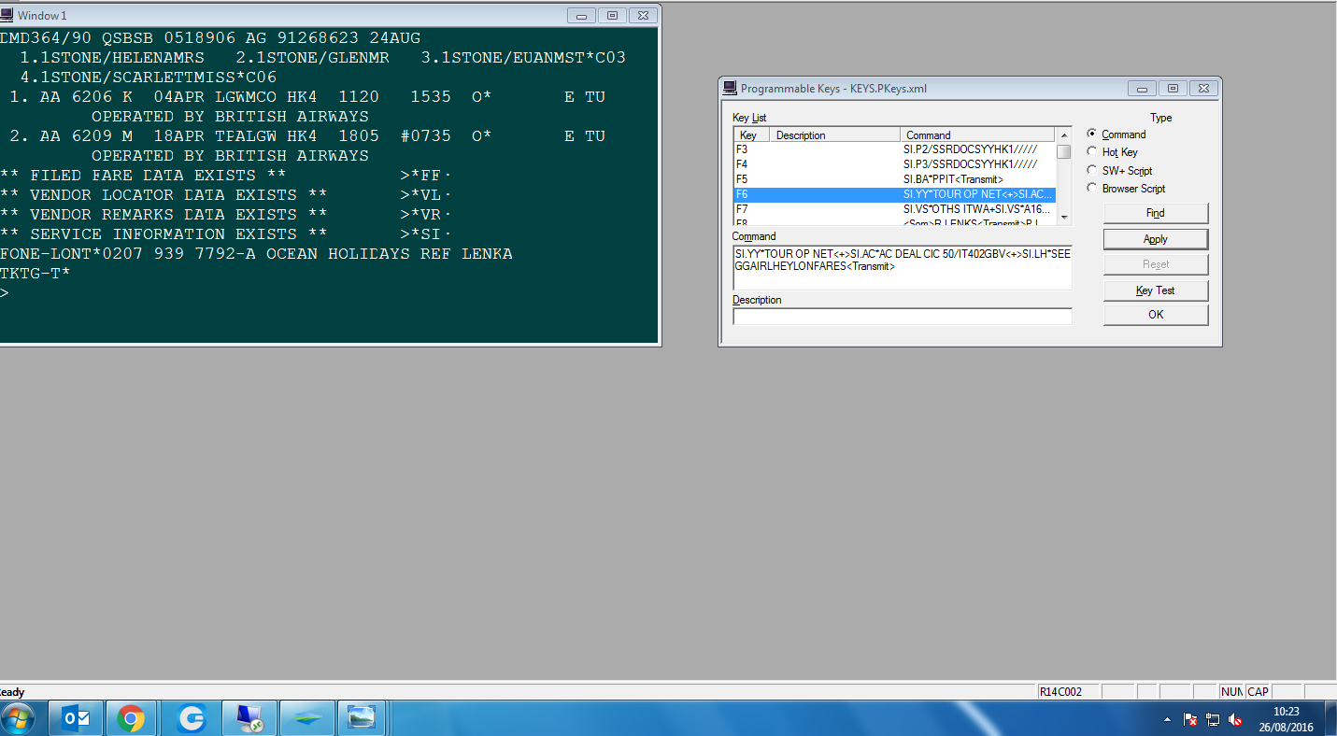Click into the Command text box
This screenshot has width=1337, height=736.
click(903, 266)
